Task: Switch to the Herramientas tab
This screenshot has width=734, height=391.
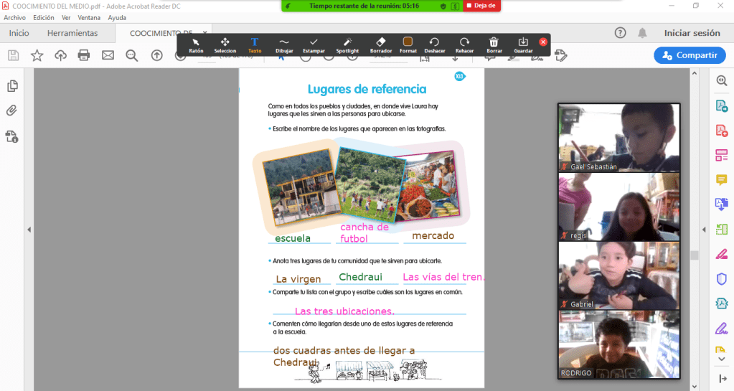Action: 72,33
